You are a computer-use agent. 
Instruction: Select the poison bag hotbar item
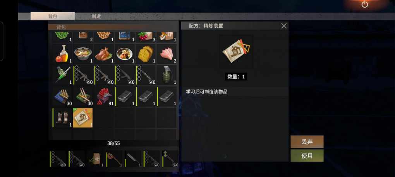coord(96,159)
